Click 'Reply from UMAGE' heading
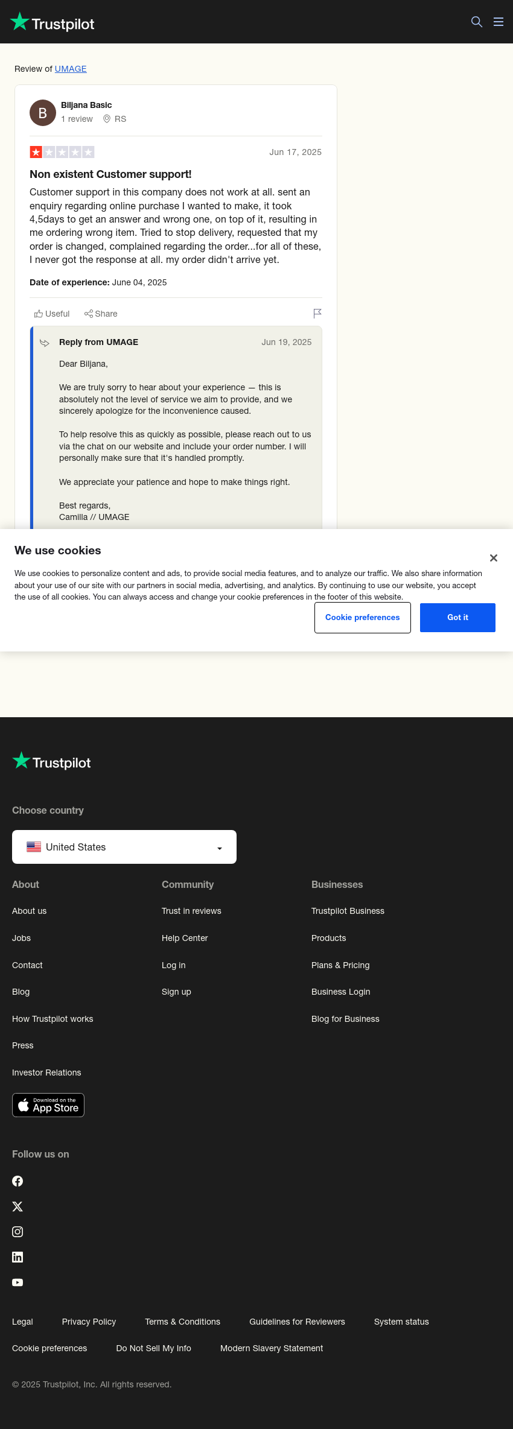Screen dimensions: 513x1429 pyautogui.click(x=98, y=342)
